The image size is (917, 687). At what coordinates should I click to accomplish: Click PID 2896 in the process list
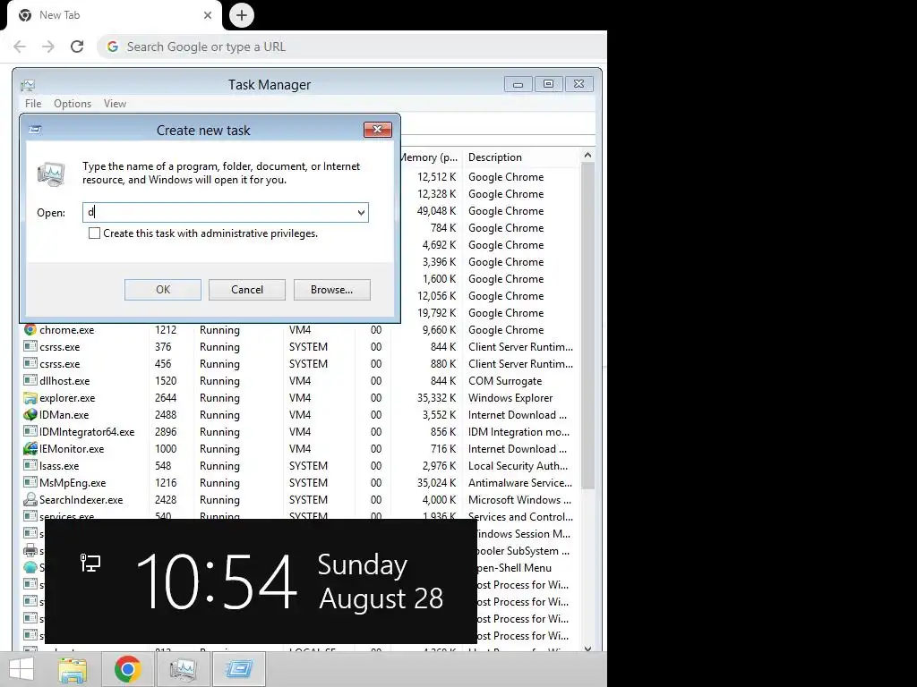click(166, 432)
